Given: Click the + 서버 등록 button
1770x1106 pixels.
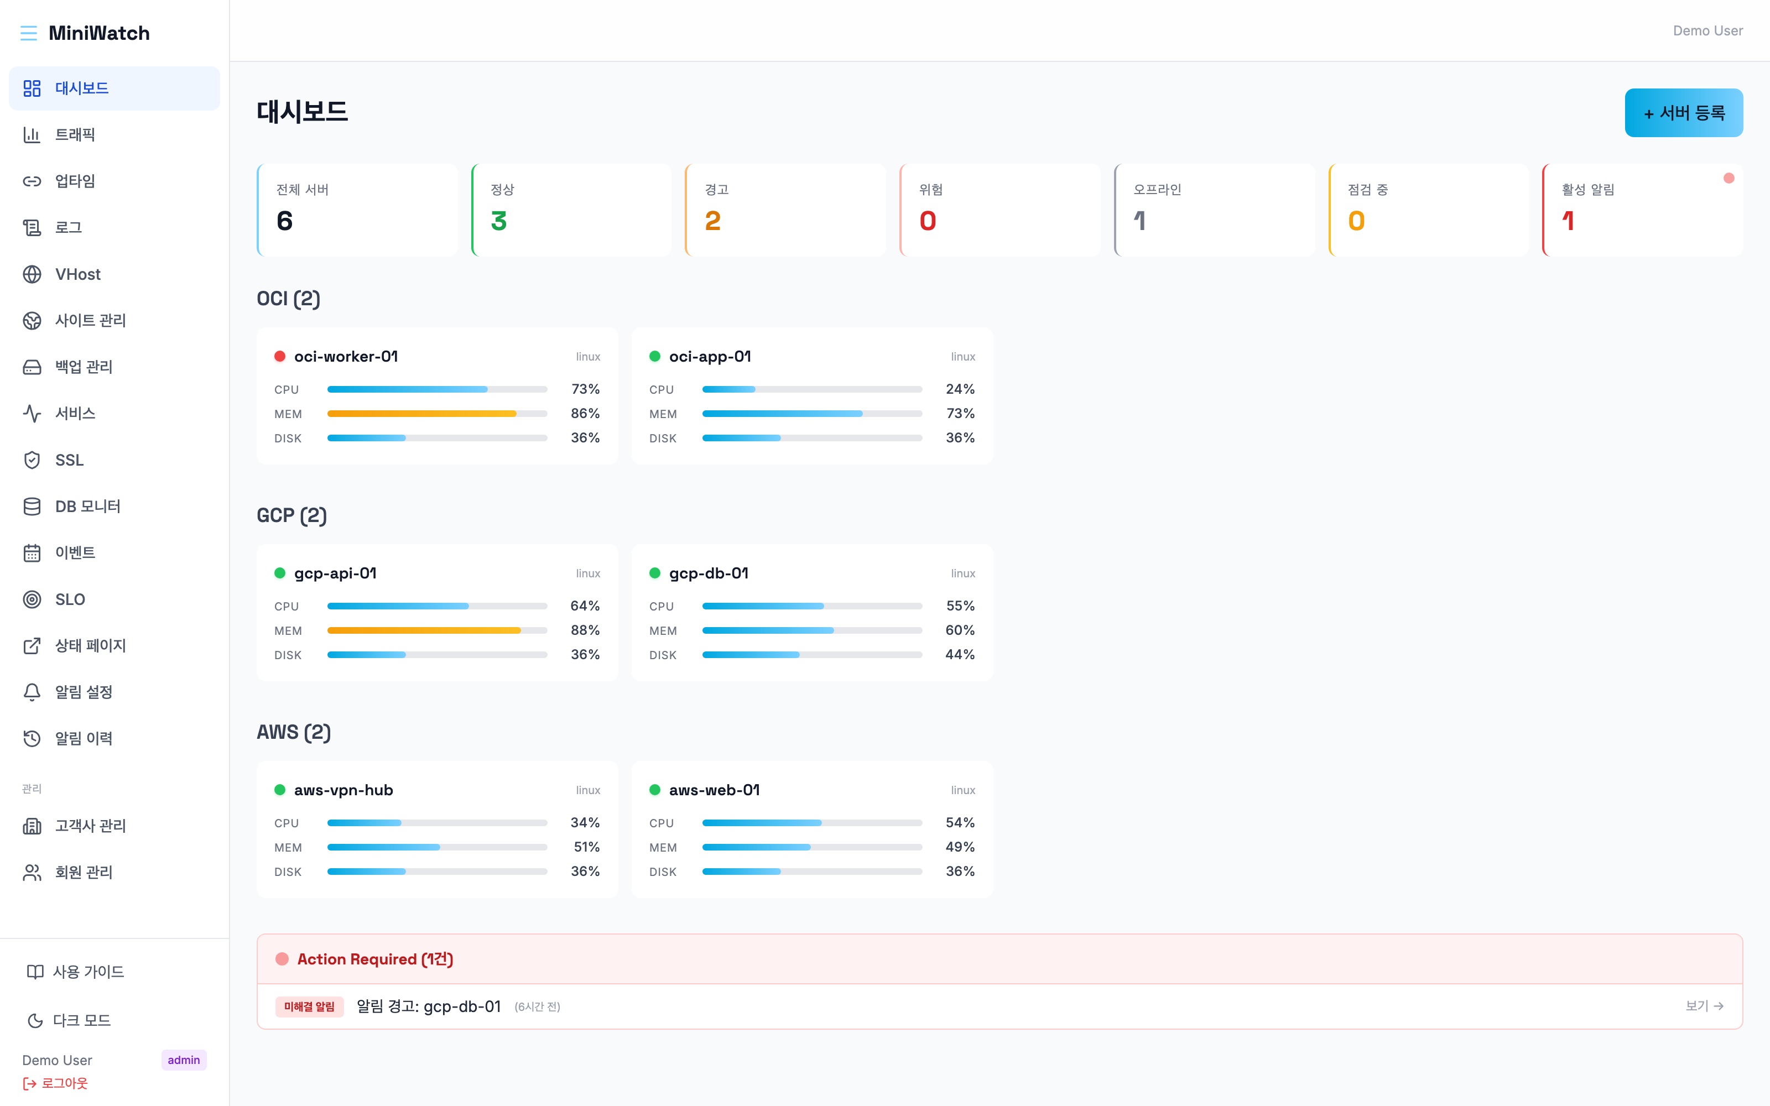Looking at the screenshot, I should pos(1684,113).
